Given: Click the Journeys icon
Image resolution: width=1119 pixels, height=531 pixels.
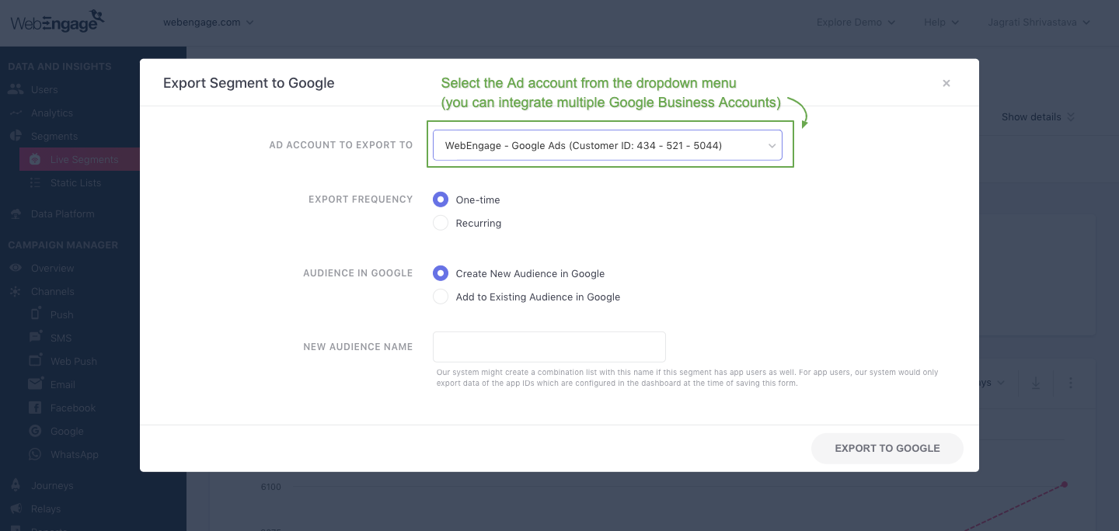Looking at the screenshot, I should (x=16, y=485).
